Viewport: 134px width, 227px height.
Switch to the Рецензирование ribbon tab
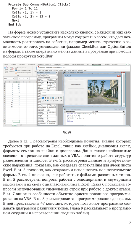(x=78, y=65)
